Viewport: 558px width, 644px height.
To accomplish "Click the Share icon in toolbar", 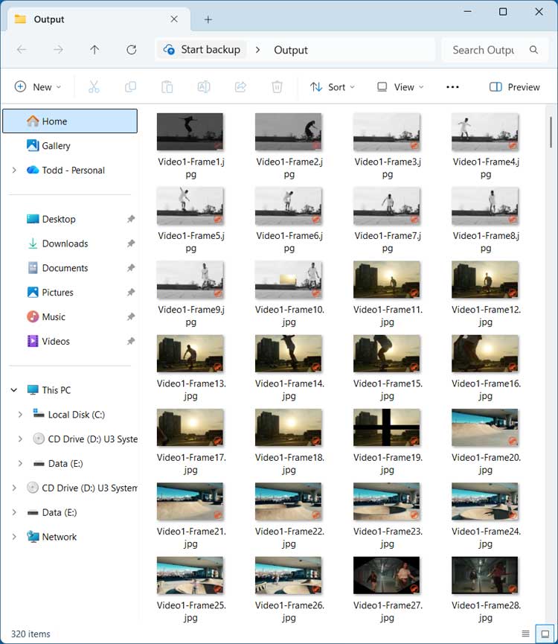I will 240,87.
